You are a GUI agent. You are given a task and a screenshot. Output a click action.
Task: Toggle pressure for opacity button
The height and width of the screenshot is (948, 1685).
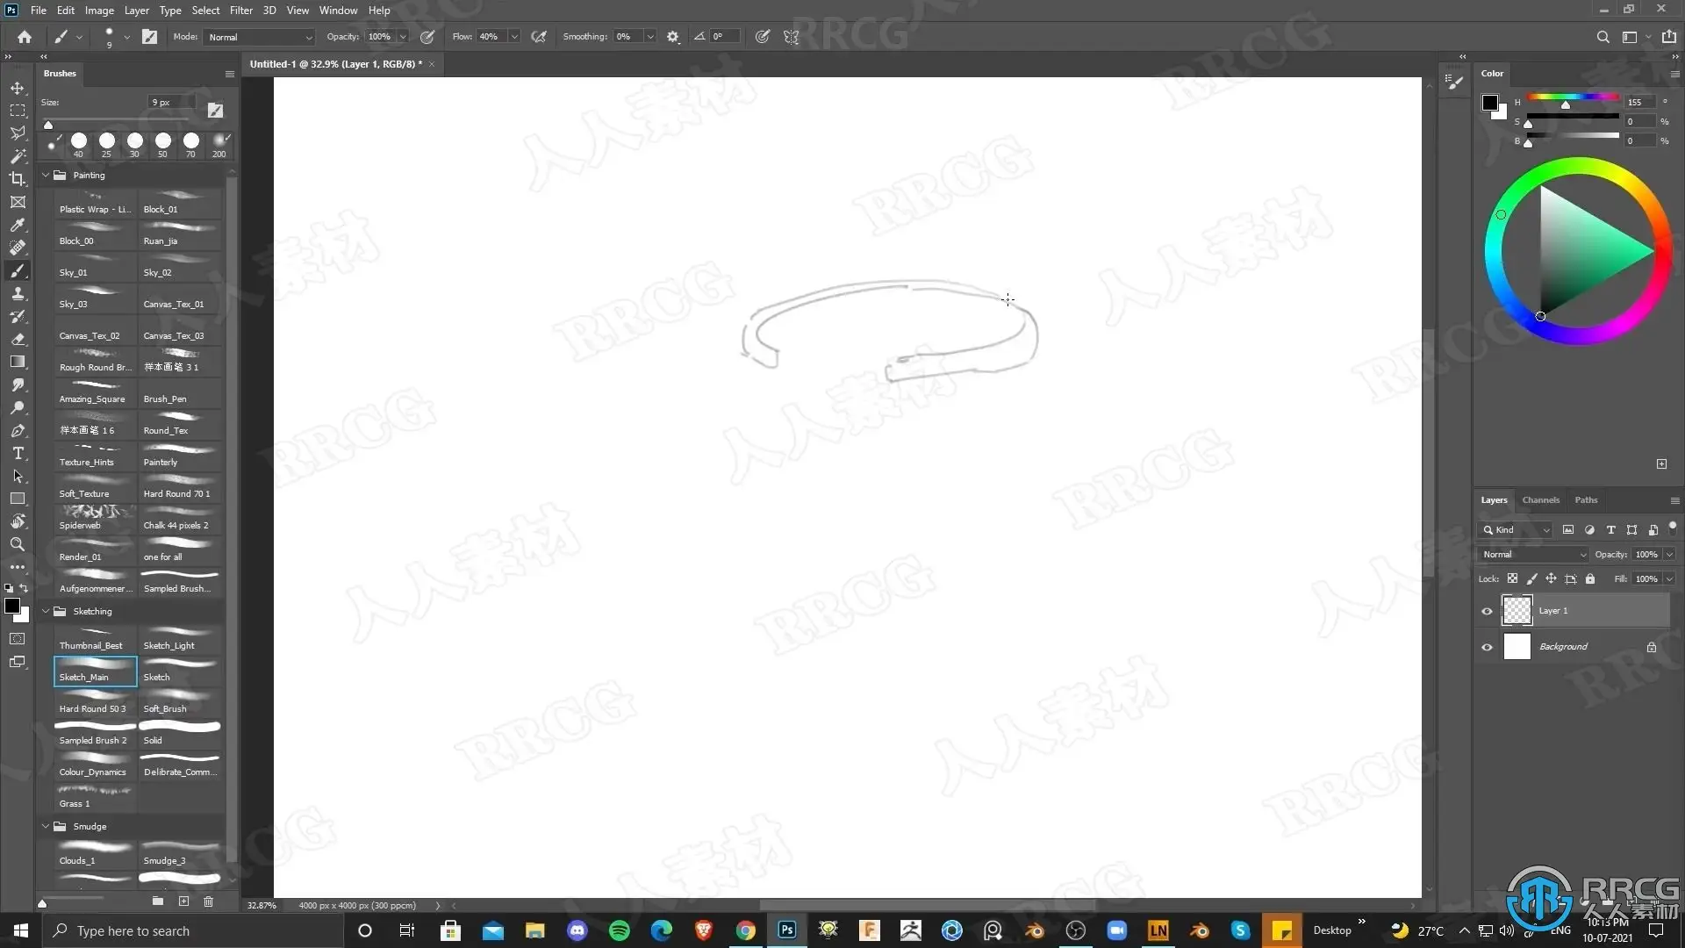[427, 37]
